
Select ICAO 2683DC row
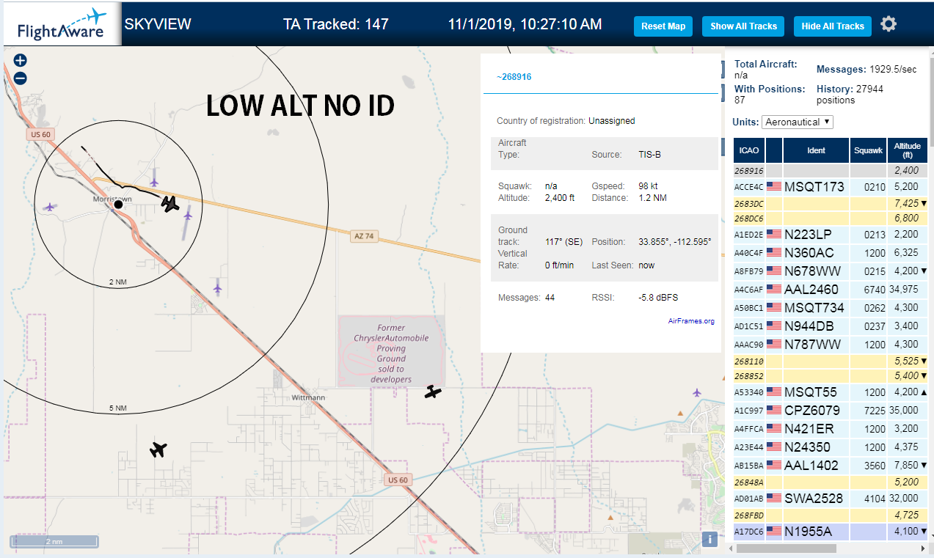(x=831, y=203)
